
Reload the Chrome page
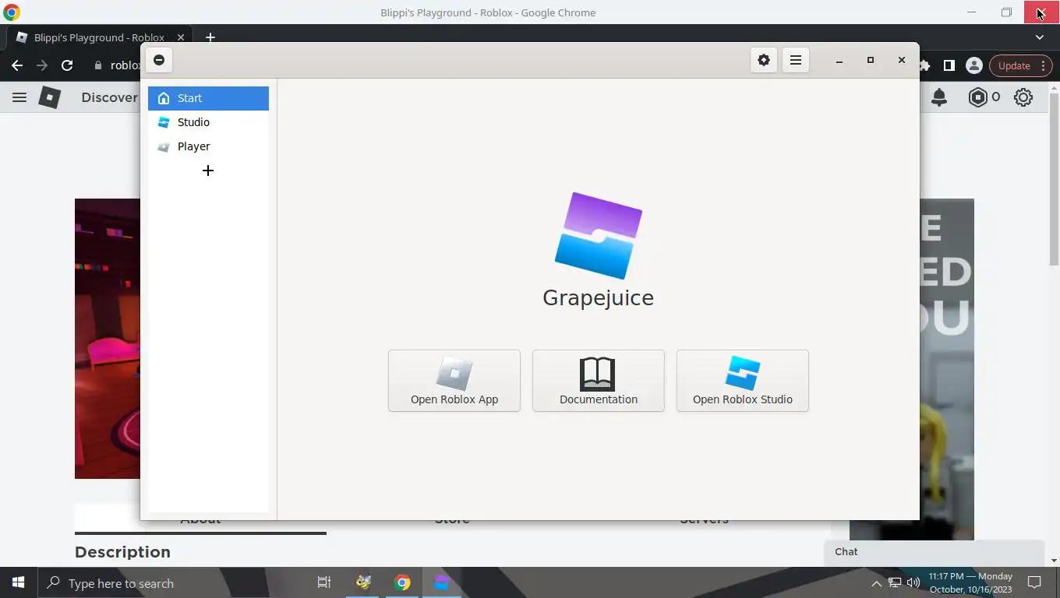(x=67, y=65)
